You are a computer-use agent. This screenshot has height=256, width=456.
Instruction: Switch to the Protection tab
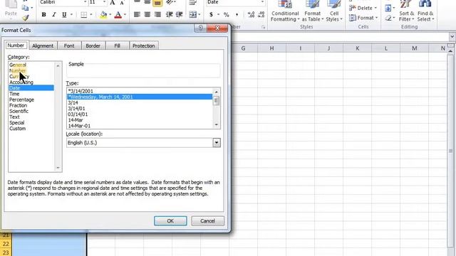pos(144,46)
